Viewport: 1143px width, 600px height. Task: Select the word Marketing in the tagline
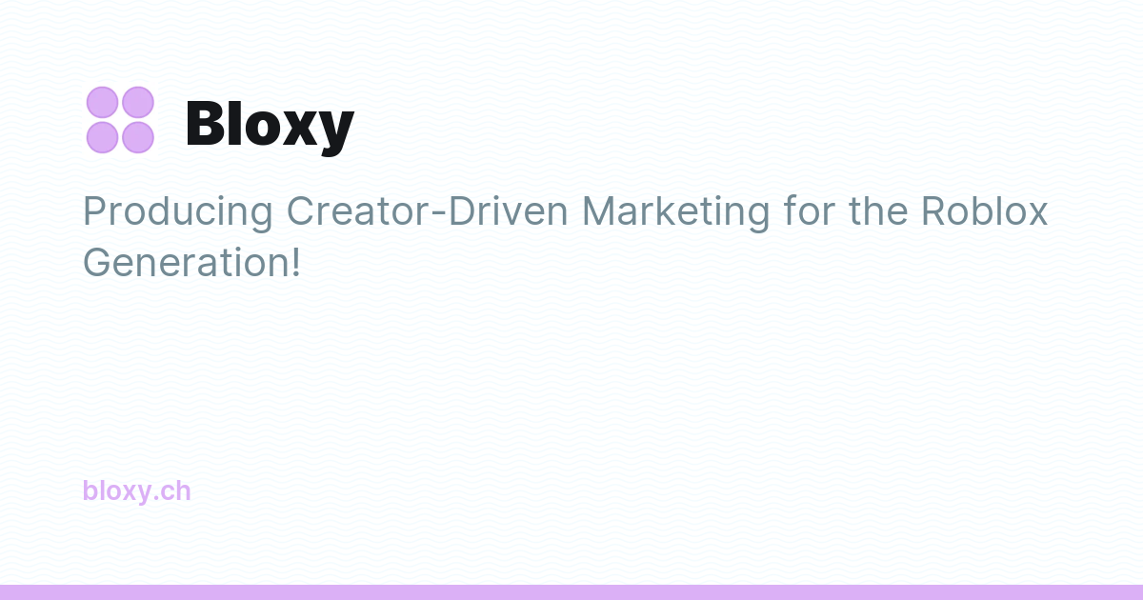coord(675,212)
